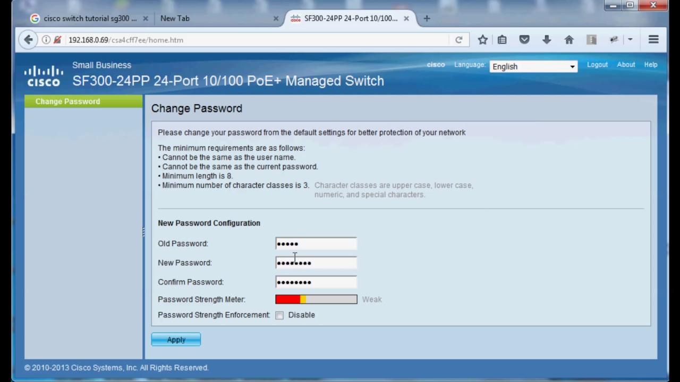
Task: Click the copyright Cisco Systems footer text
Action: pos(116,368)
